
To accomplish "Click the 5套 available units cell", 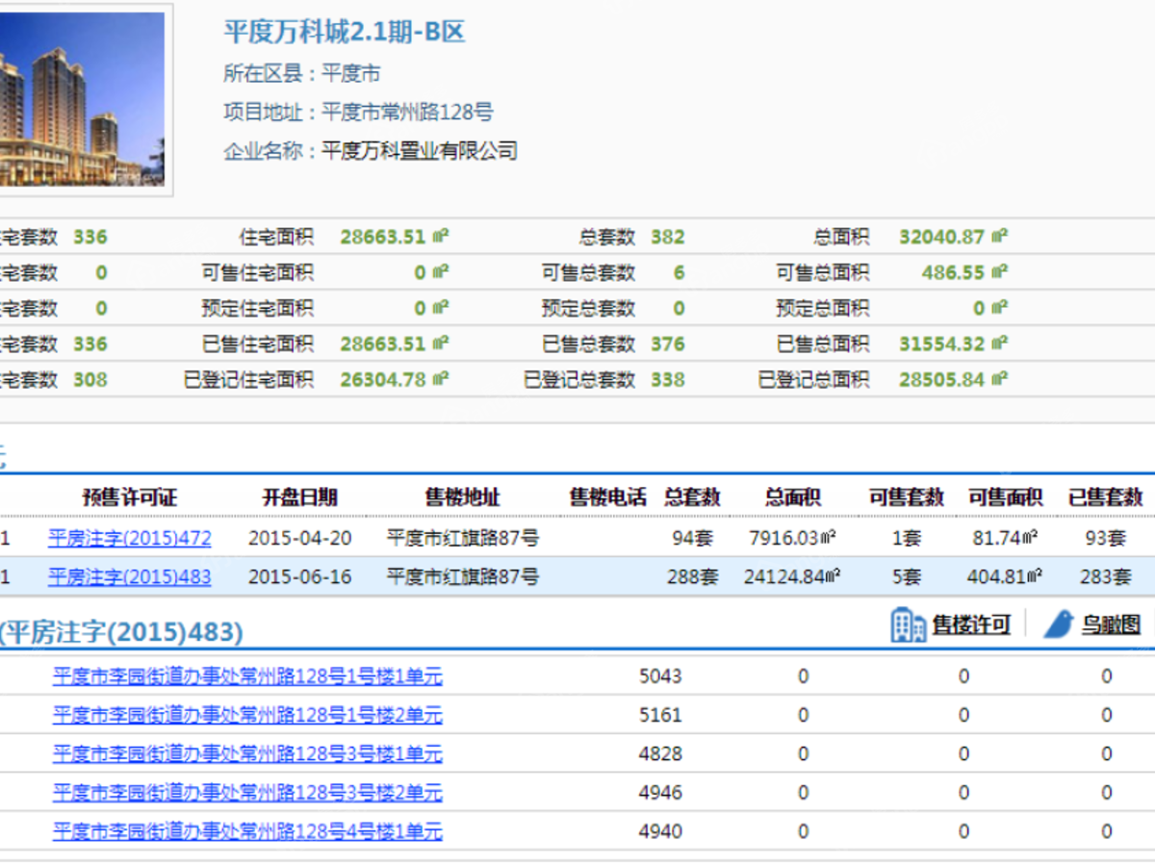I will tap(907, 577).
